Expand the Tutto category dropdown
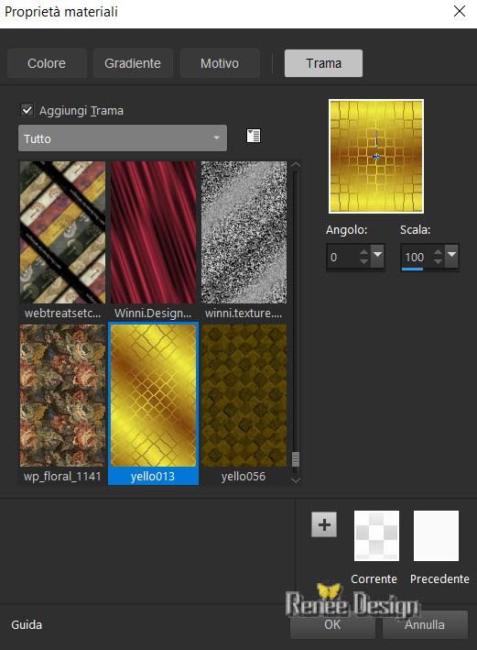Image resolution: width=477 pixels, height=650 pixels. pyautogui.click(x=123, y=138)
